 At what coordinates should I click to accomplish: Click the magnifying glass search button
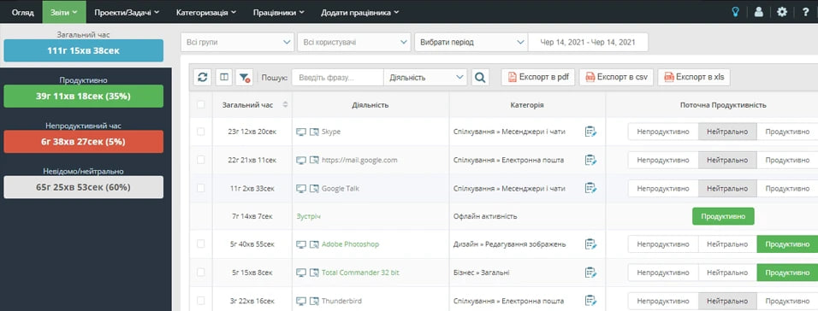click(480, 77)
